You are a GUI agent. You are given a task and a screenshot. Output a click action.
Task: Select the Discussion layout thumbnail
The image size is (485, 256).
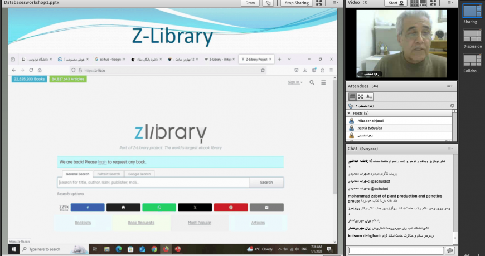coord(472,36)
